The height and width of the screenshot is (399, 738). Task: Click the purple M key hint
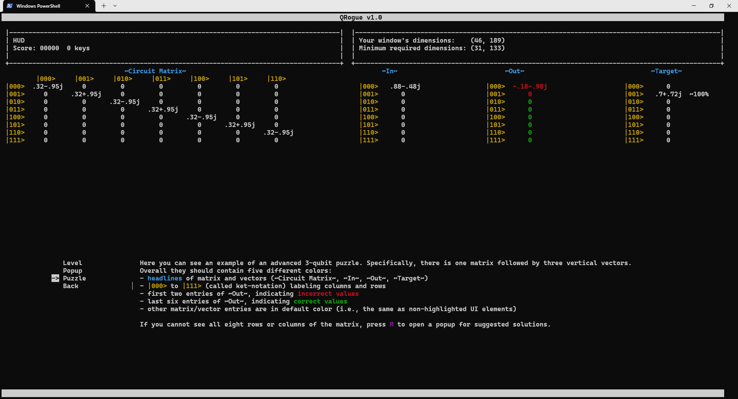(391, 324)
